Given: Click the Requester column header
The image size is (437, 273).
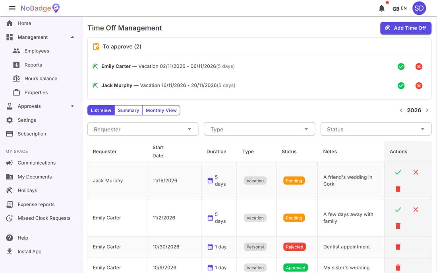Looking at the screenshot, I should click(x=104, y=152).
